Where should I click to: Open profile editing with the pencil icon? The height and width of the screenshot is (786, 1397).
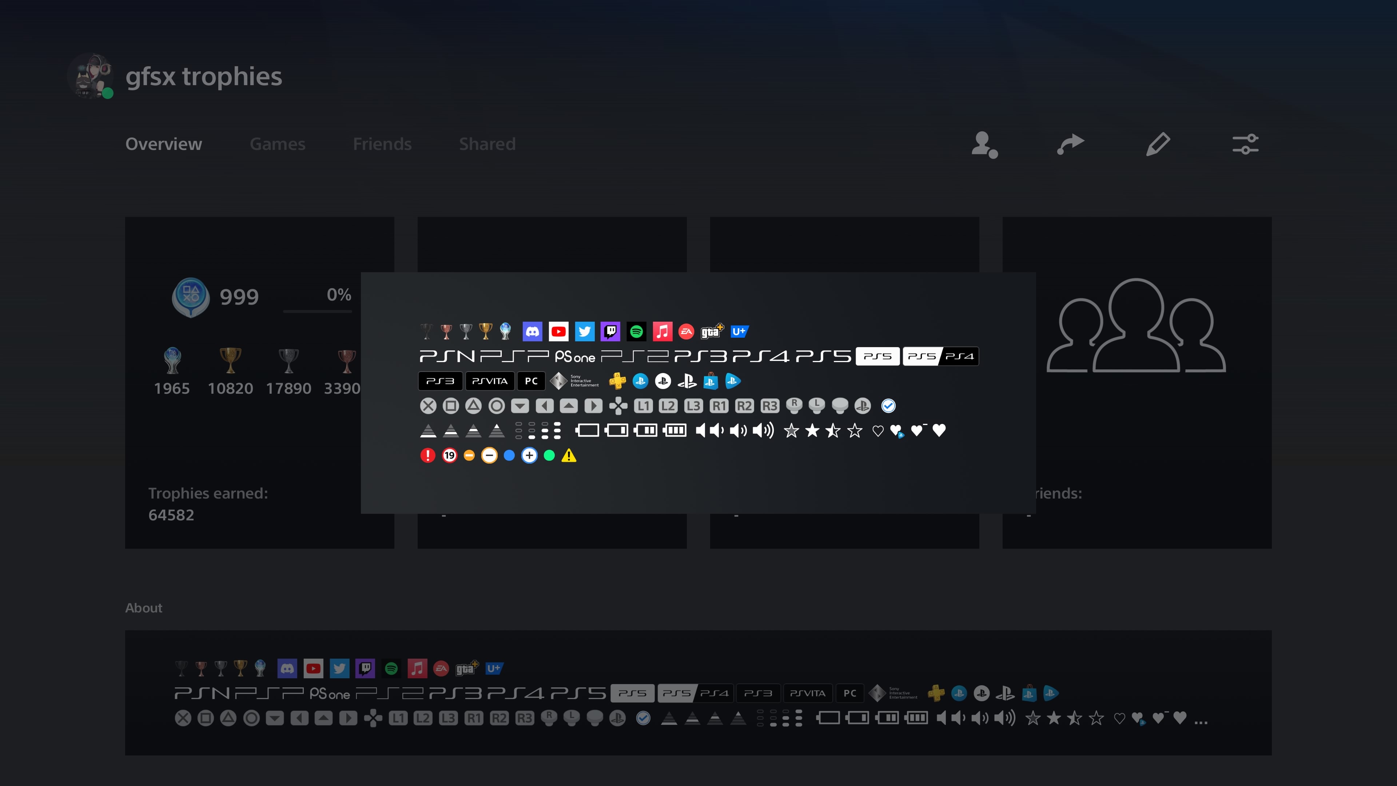coord(1158,144)
